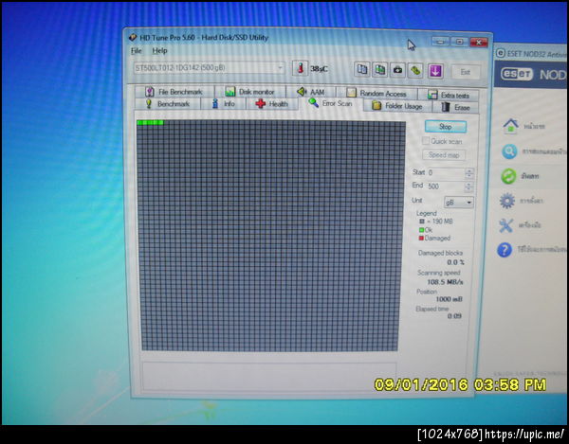The image size is (569, 444).
Task: Adjust the Start value stepper arrows
Action: 469,173
